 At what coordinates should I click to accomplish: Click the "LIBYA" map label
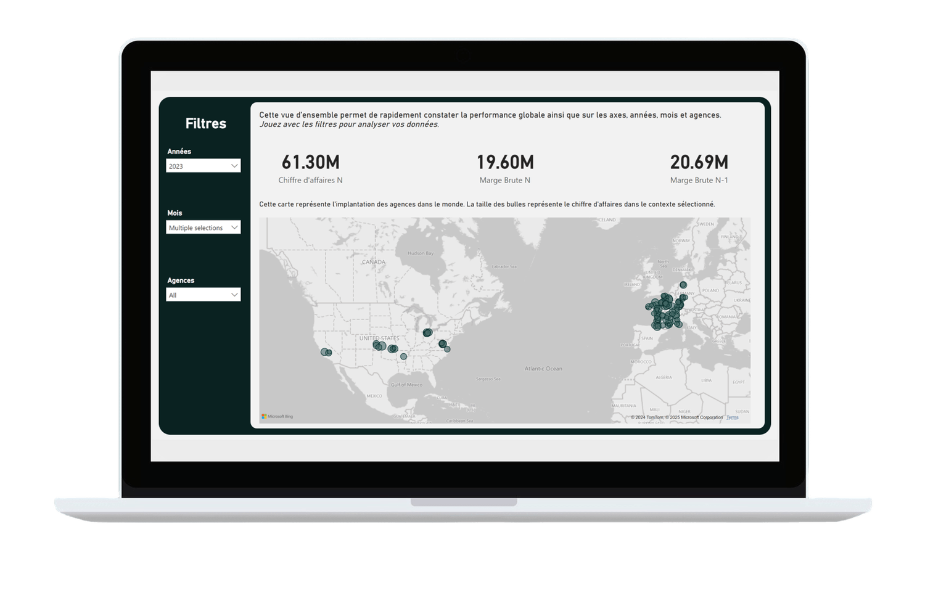707,380
